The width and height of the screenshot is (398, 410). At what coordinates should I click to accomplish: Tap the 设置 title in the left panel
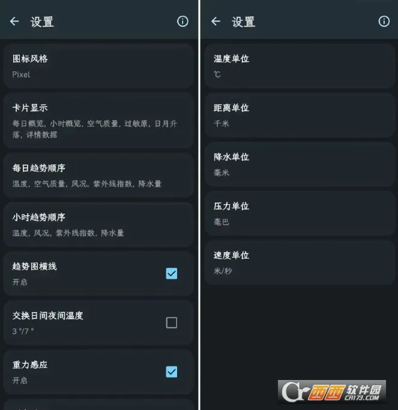click(42, 22)
